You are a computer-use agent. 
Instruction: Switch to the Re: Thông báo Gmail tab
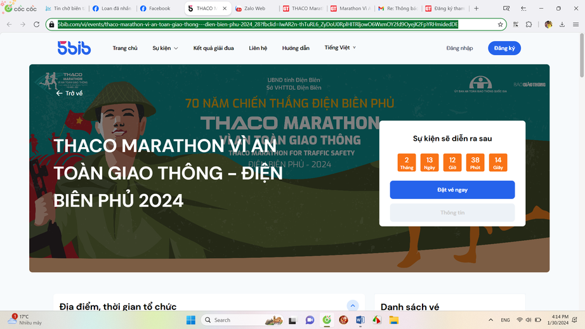tap(398, 8)
